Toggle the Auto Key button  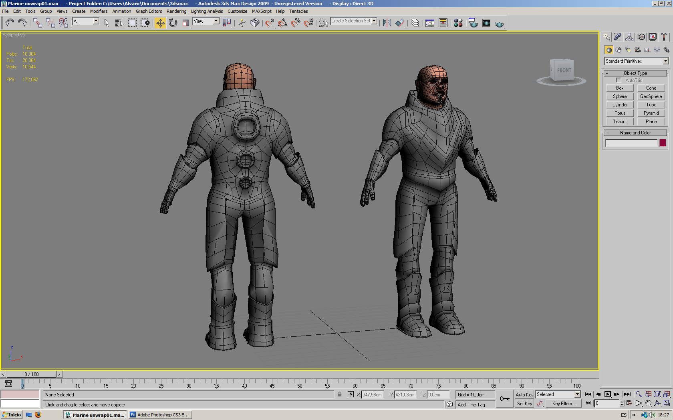[524, 394]
